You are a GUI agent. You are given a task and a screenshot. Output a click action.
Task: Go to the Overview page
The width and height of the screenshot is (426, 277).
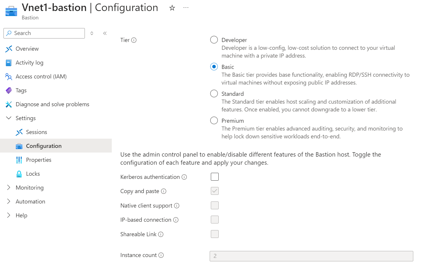(x=27, y=49)
